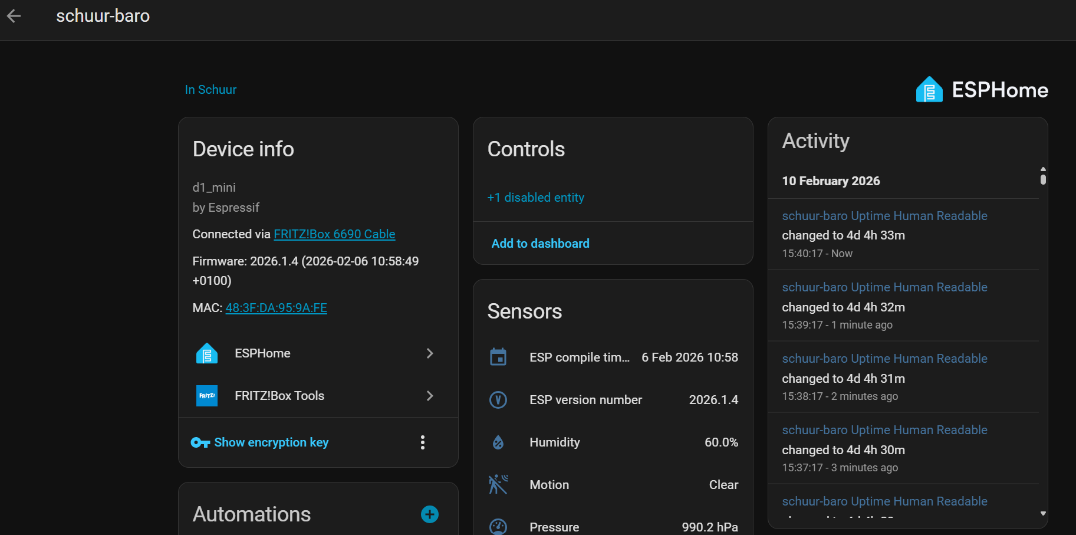Expand the FRITZ!Box Tools chevron
Screen dimensions: 1076x535
pyautogui.click(x=430, y=396)
